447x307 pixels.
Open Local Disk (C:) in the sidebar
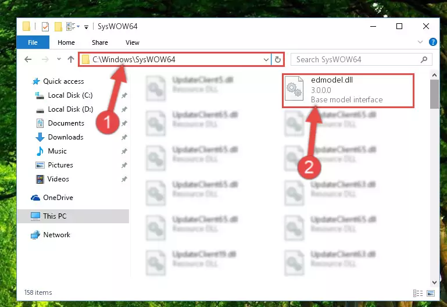coord(70,95)
